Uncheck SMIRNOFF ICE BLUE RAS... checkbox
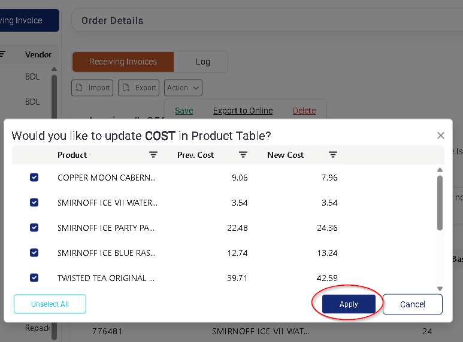This screenshot has width=463, height=342. pyautogui.click(x=34, y=253)
